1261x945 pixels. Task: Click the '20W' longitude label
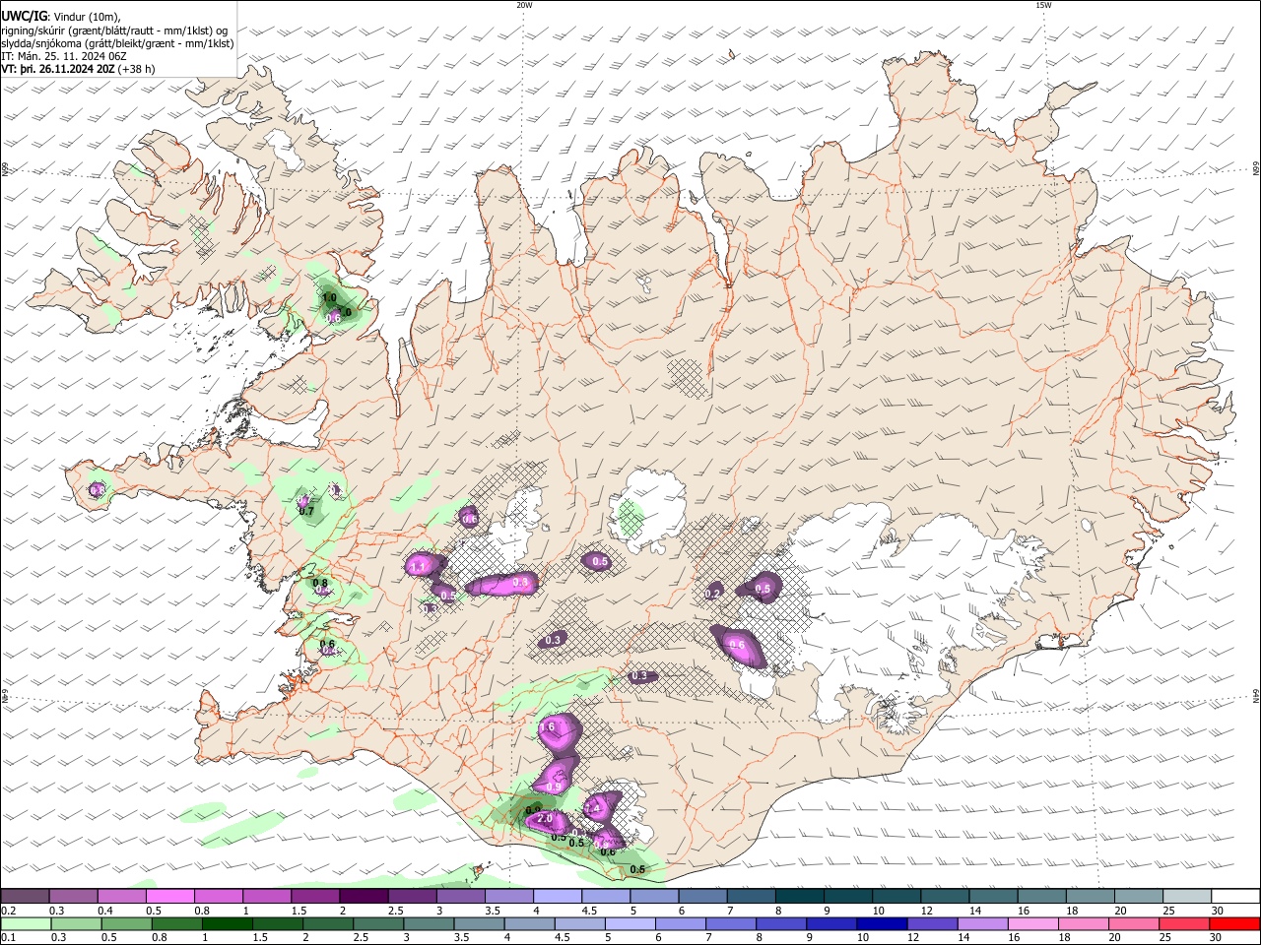pos(524,5)
